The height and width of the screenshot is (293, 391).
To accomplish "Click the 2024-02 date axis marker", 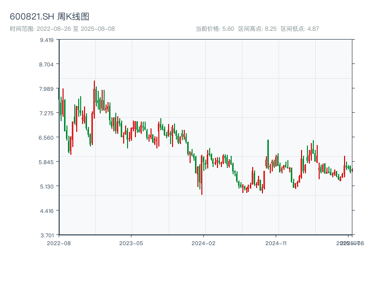I will pyautogui.click(x=204, y=243).
